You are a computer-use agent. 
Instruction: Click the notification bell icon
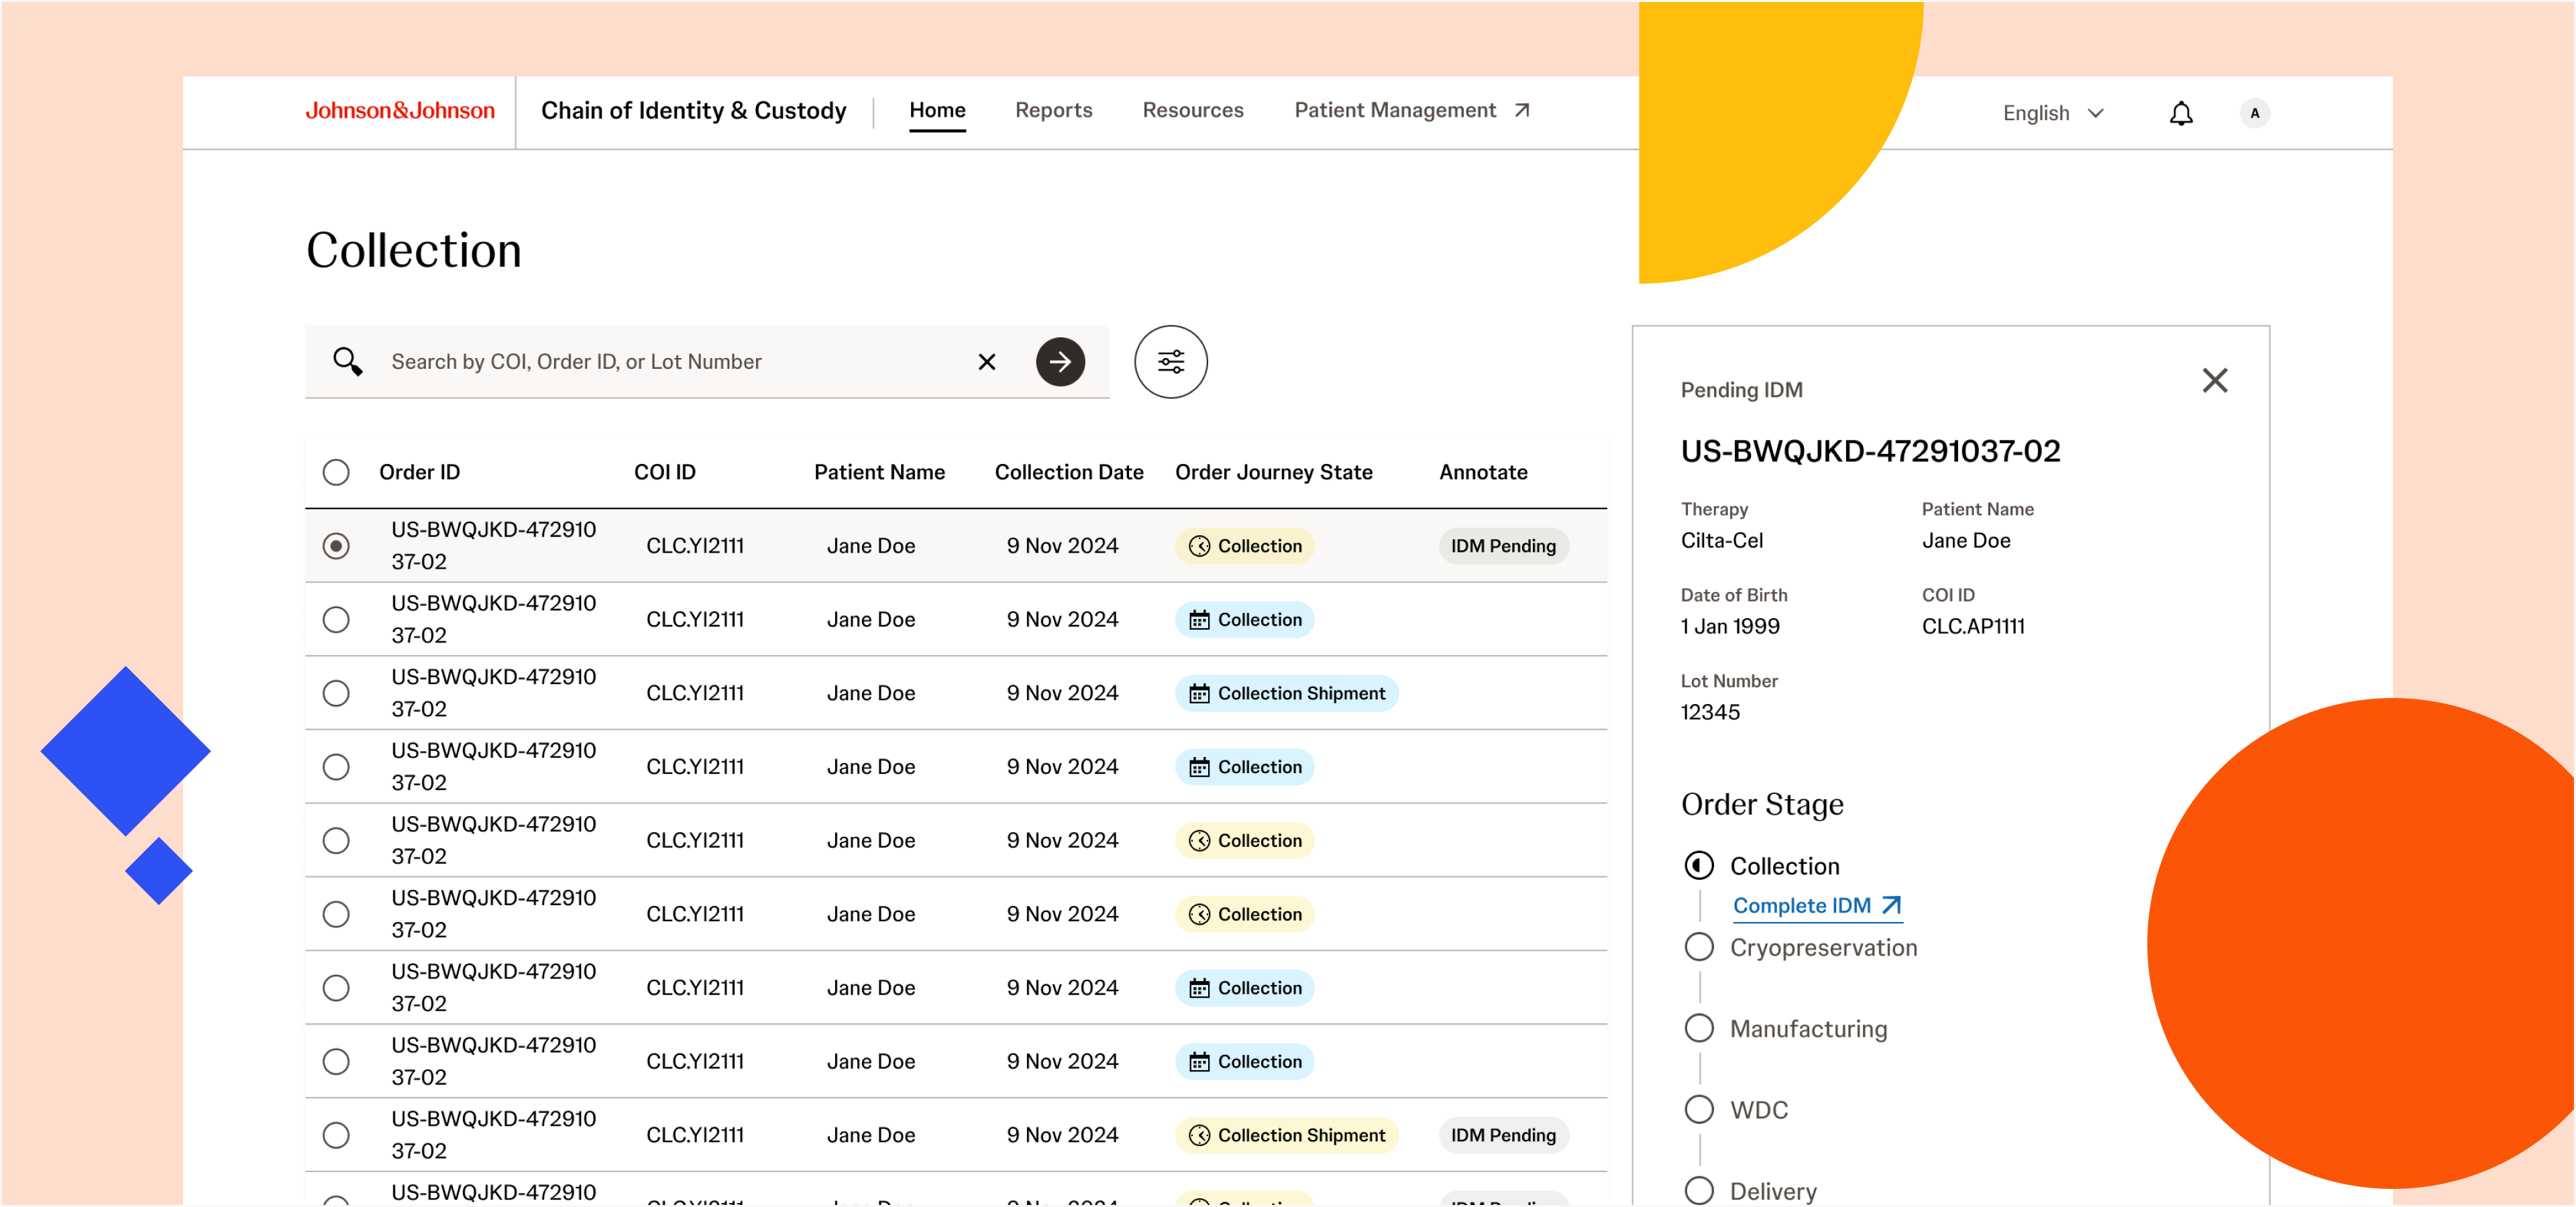[2180, 114]
